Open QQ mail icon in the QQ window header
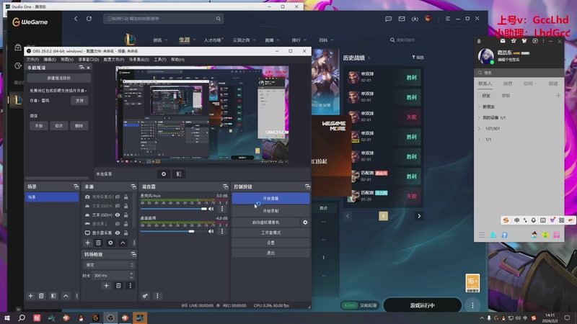 [x=503, y=41]
